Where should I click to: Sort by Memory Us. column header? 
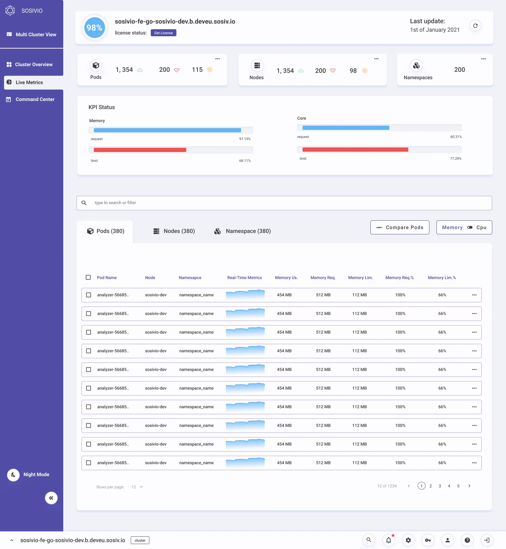coord(286,278)
